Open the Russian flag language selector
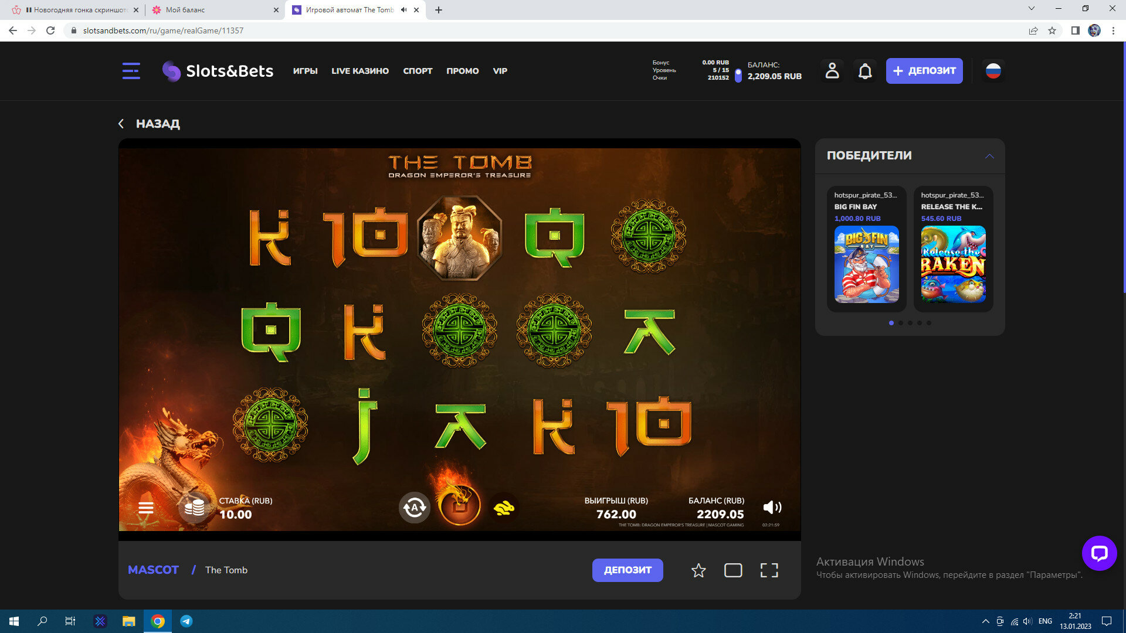This screenshot has height=633, width=1126. click(x=993, y=71)
